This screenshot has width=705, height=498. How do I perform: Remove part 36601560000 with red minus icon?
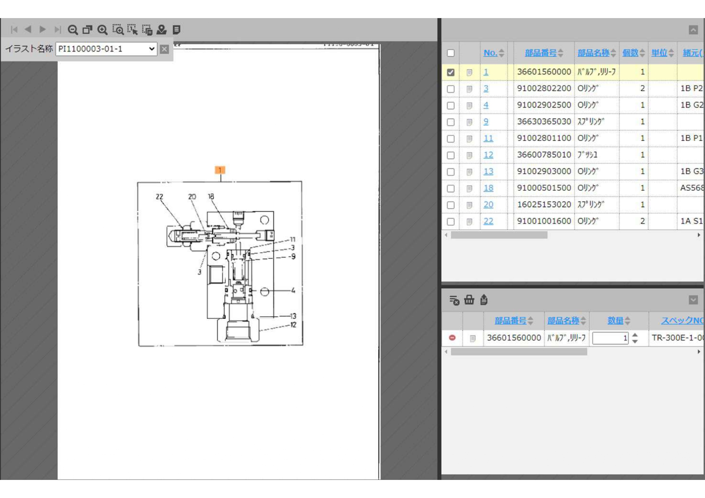(452, 338)
